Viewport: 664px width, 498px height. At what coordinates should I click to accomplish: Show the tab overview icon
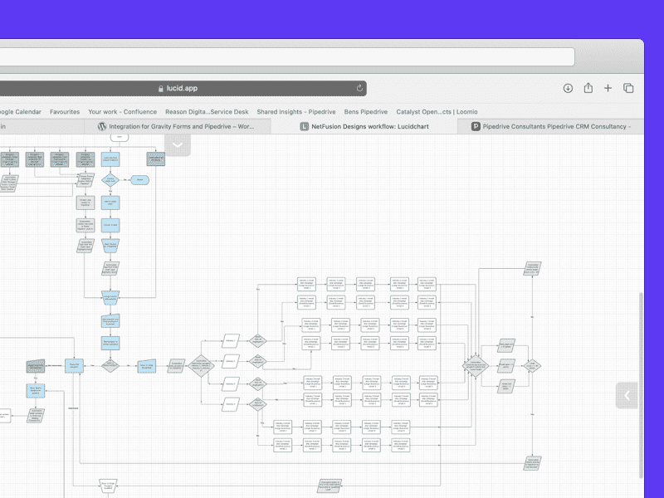628,88
